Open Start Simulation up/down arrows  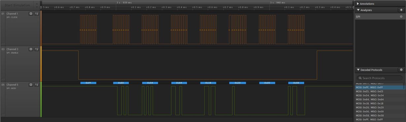pos(37,5)
